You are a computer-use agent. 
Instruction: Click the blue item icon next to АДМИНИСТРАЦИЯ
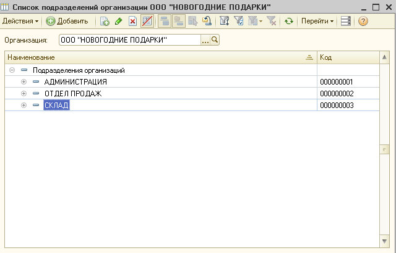click(36, 81)
